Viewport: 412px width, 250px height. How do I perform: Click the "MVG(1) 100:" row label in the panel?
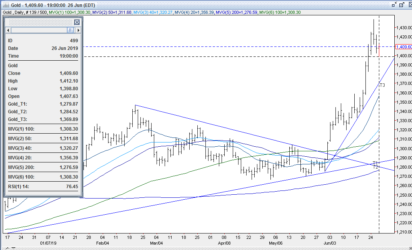point(21,129)
